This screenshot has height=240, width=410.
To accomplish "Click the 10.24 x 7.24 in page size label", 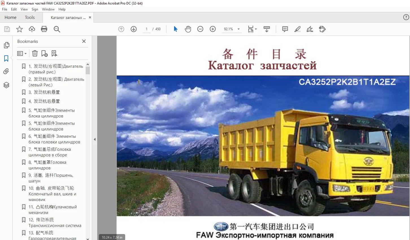I will (112, 237).
